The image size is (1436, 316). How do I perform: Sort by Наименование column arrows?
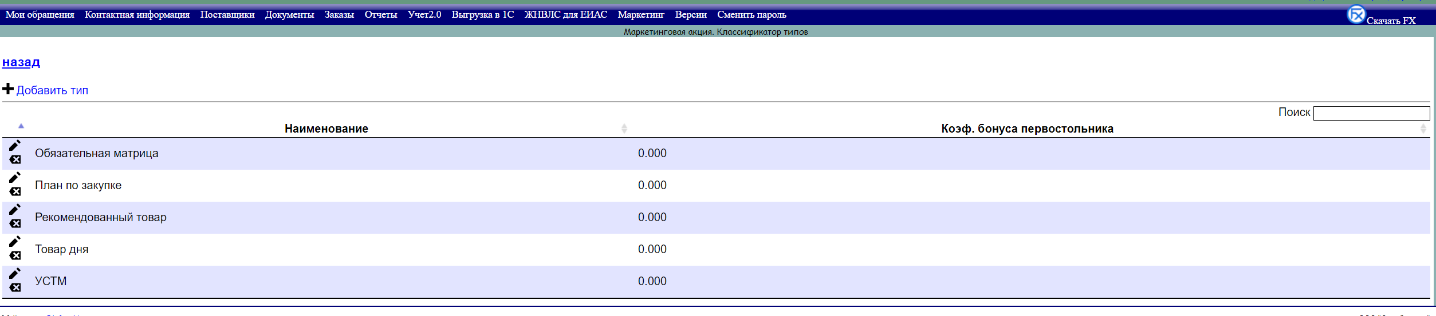coord(624,129)
